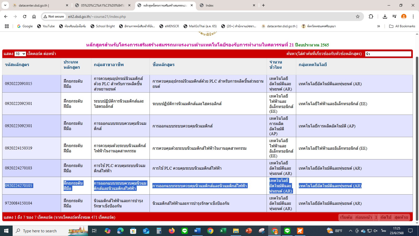Open the browser home page
The image size is (419, 236).
coord(34,17)
